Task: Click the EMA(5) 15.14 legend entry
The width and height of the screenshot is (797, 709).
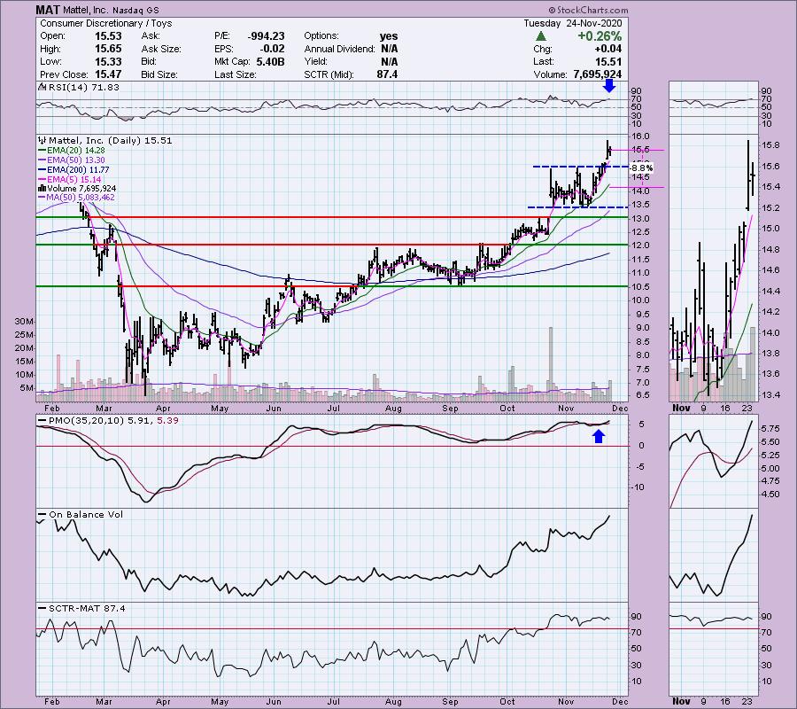Action: [x=74, y=180]
